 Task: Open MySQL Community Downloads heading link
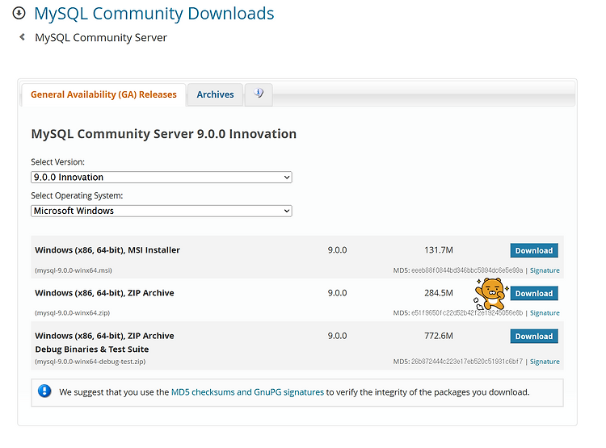154,14
